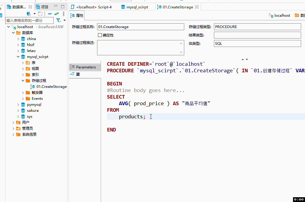This screenshot has height=202, width=305.
Task: Expand the 触发器 triggers folder
Action: coord(23,93)
